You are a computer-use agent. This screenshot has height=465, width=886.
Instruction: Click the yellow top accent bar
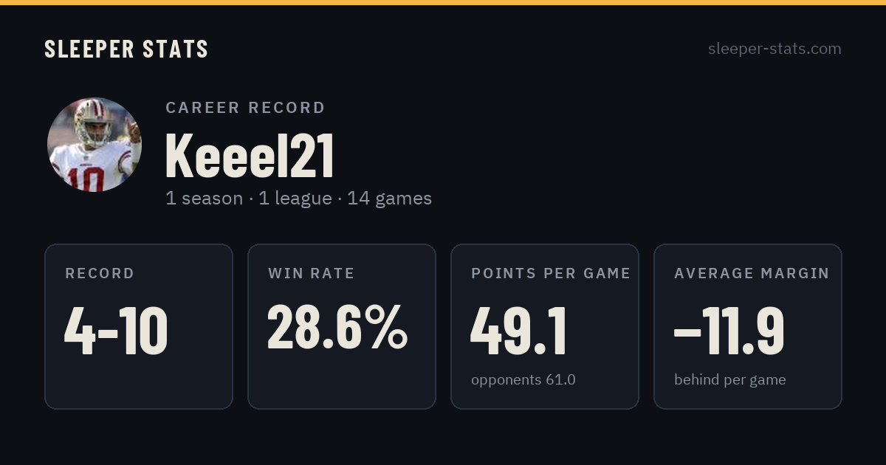[x=443, y=2]
